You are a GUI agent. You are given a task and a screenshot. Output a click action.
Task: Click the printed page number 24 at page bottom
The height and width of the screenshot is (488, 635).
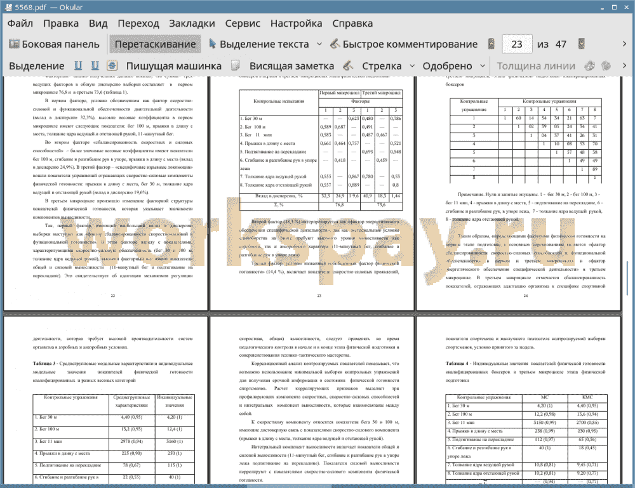point(526,296)
